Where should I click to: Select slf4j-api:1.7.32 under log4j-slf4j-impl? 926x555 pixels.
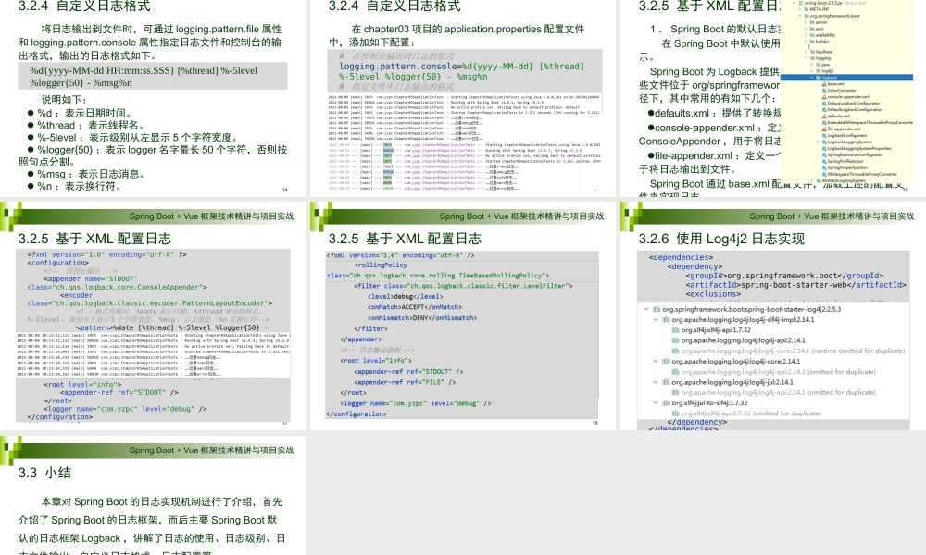point(714,329)
